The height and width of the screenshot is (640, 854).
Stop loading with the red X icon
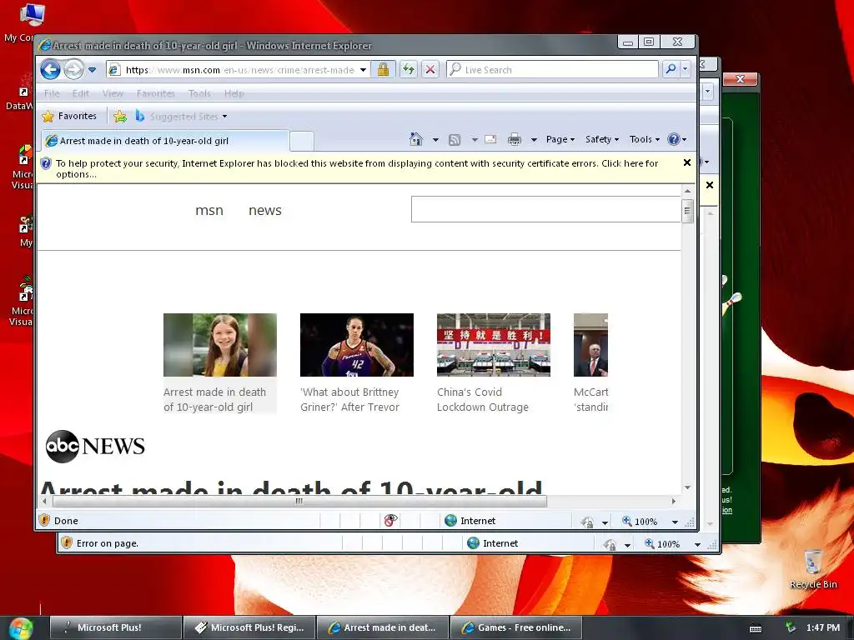click(x=430, y=70)
